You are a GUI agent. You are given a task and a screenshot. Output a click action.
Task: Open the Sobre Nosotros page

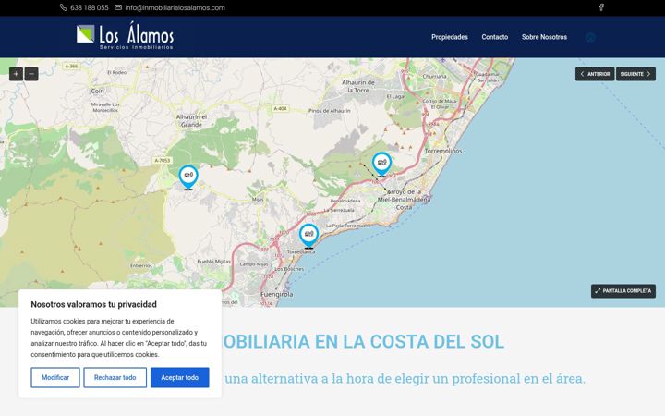click(544, 37)
